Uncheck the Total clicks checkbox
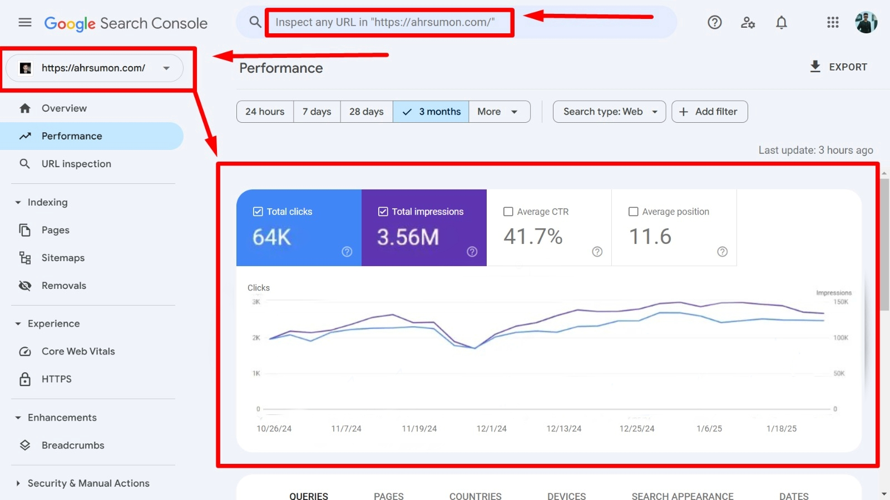Image resolution: width=890 pixels, height=500 pixels. (258, 212)
